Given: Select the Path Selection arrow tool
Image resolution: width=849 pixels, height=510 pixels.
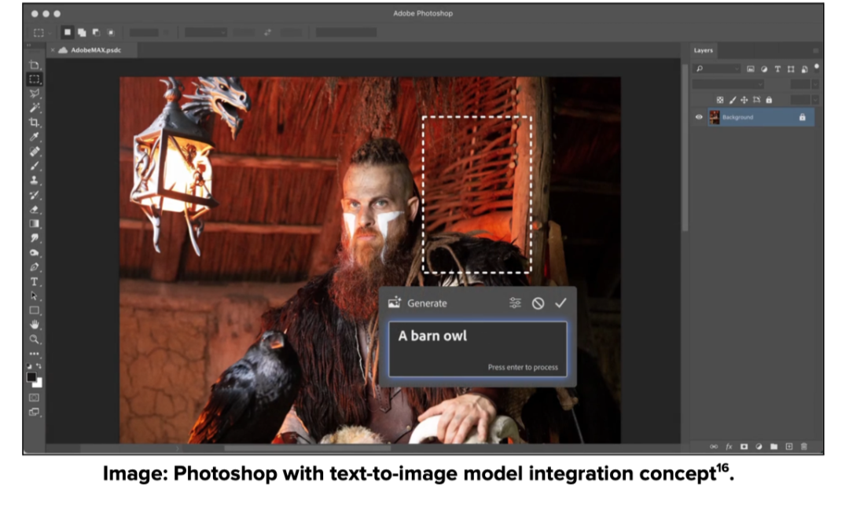Looking at the screenshot, I should coord(34,296).
